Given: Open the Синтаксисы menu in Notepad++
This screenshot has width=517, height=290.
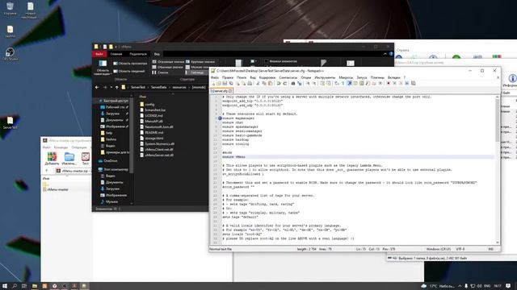Looking at the screenshot, I should click(x=288, y=77).
